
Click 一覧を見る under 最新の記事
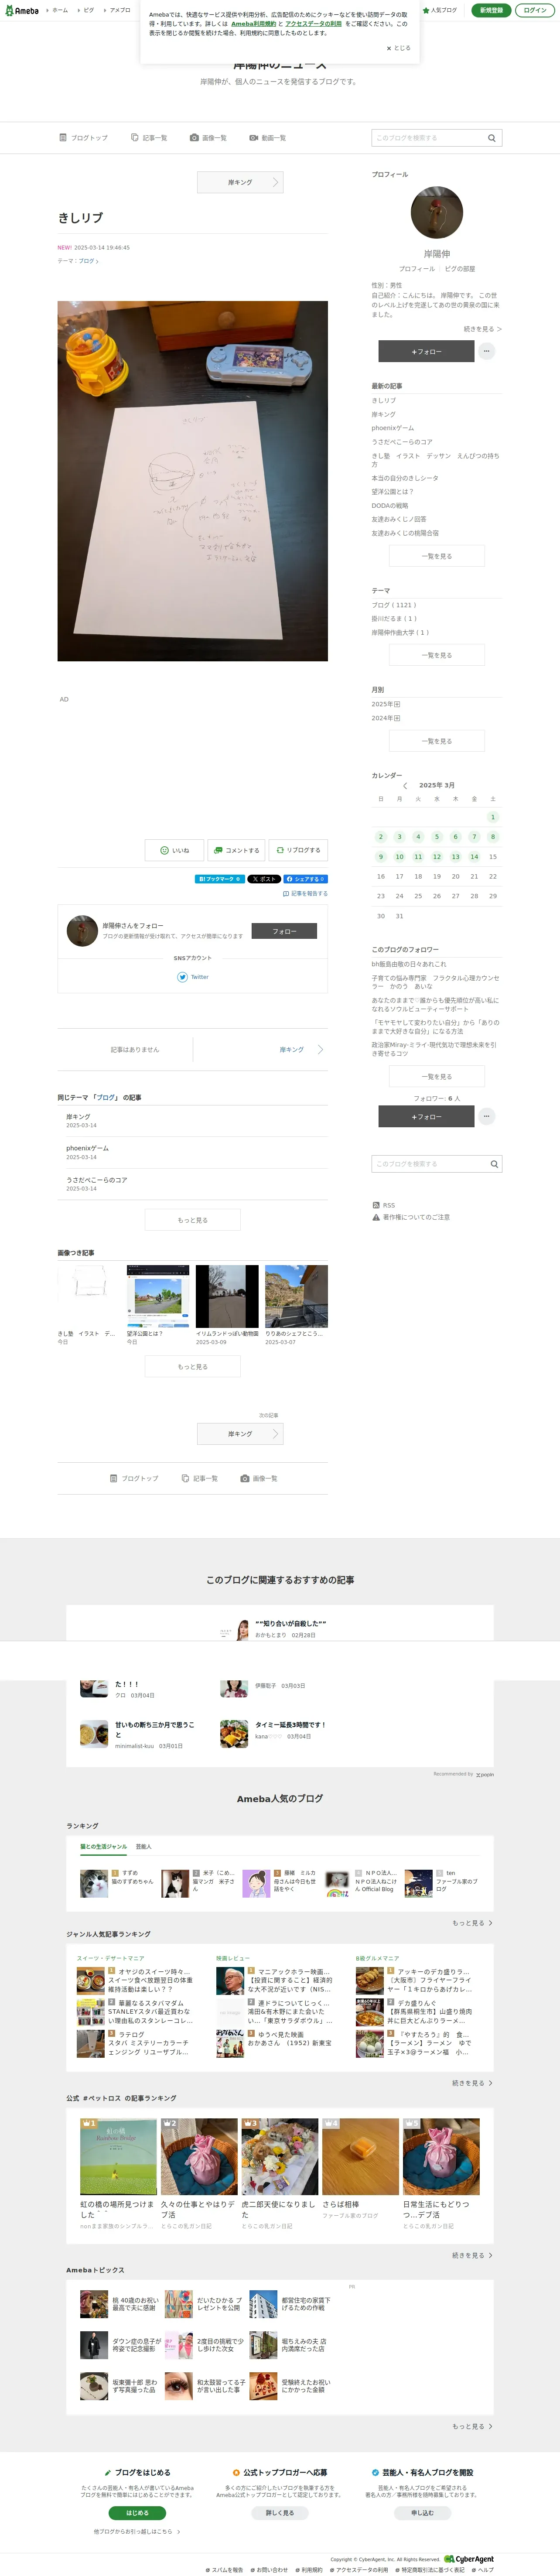[x=437, y=556]
